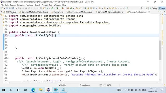Click the light bulb tip icon in the status bar

tap(164, 85)
